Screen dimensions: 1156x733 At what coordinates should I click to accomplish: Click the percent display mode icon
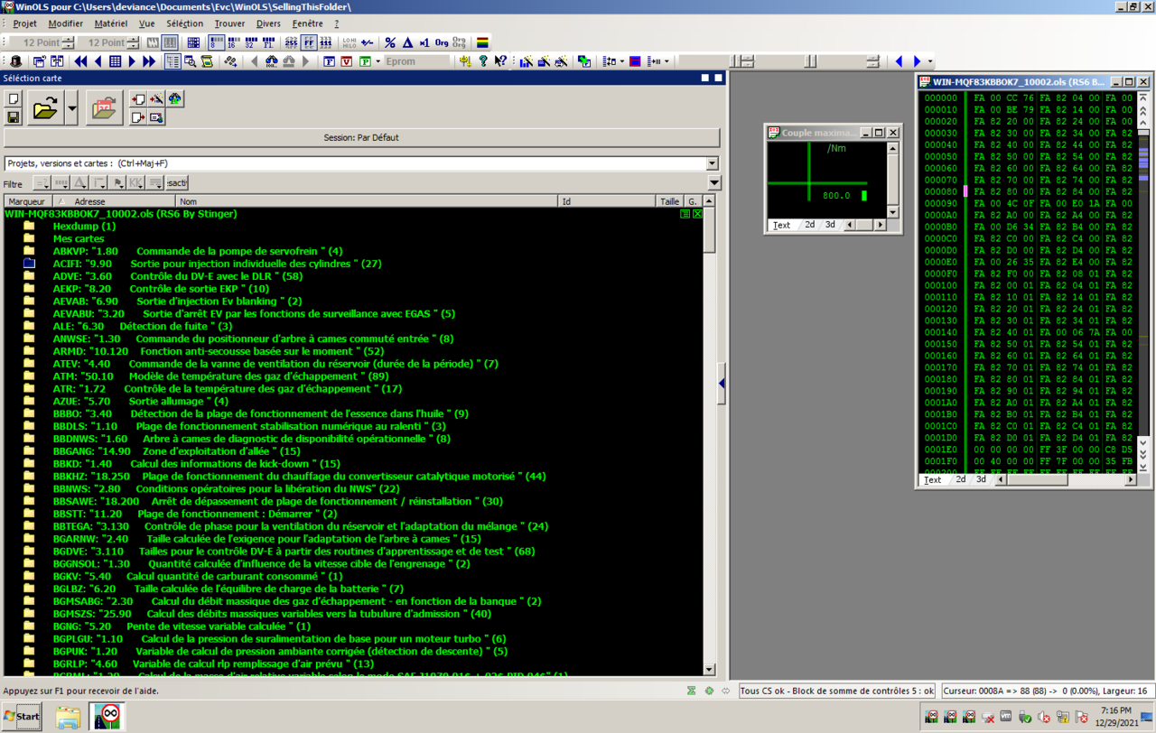(390, 42)
